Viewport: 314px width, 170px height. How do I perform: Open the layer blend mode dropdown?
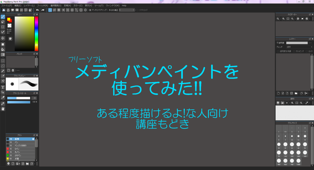pyautogui.click(x=299, y=47)
